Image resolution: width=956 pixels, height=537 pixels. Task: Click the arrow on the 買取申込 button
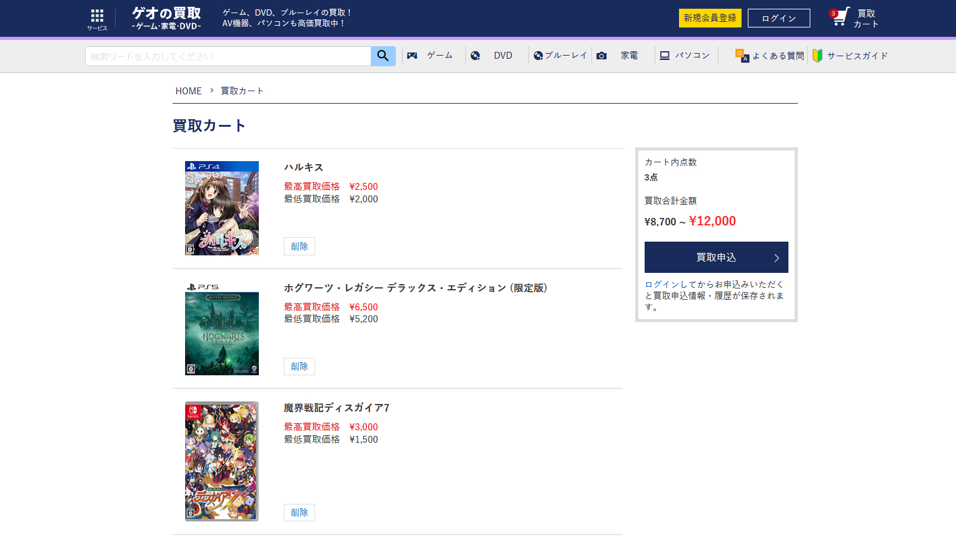coord(777,258)
